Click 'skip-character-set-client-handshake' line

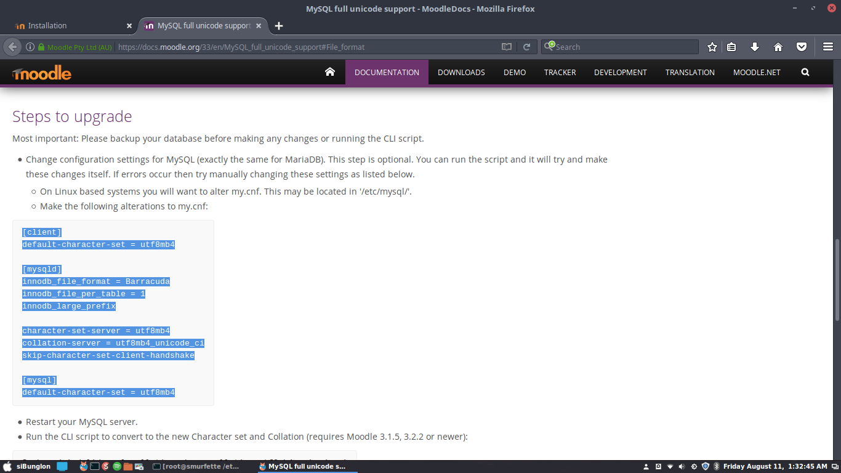(x=108, y=355)
